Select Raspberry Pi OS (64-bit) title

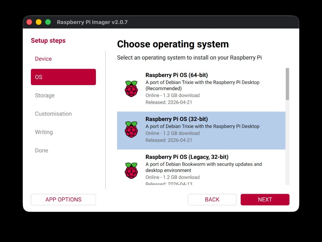point(177,75)
